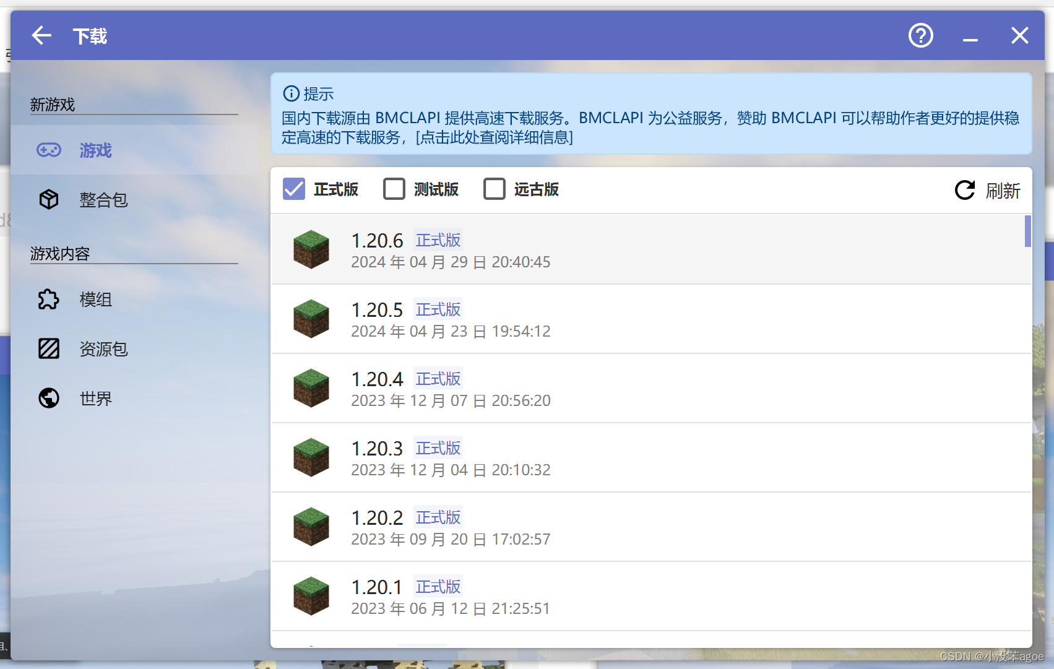This screenshot has height=669, width=1054.
Task: Select version 1.20.6 release entry
Action: tap(651, 249)
